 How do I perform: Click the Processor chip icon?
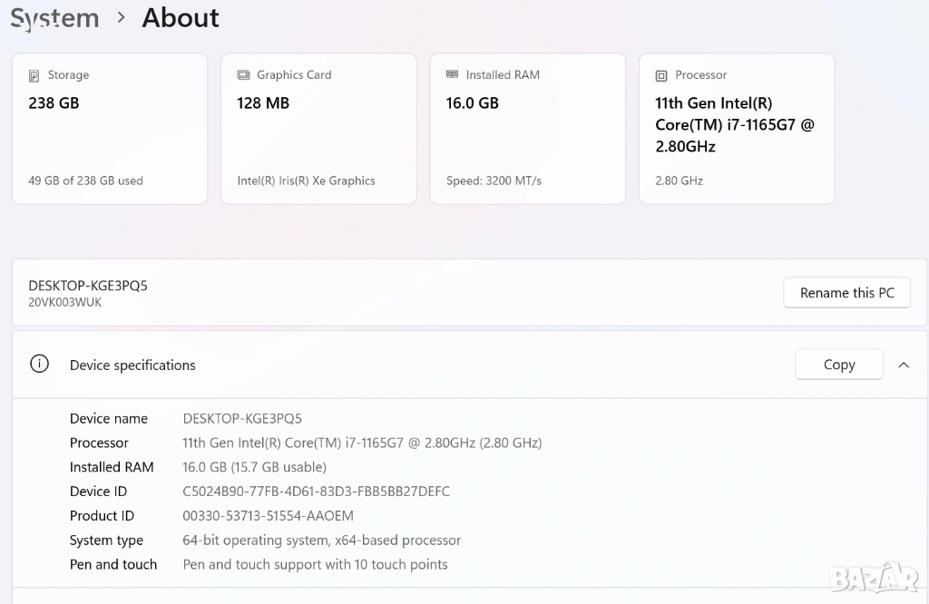(x=661, y=76)
